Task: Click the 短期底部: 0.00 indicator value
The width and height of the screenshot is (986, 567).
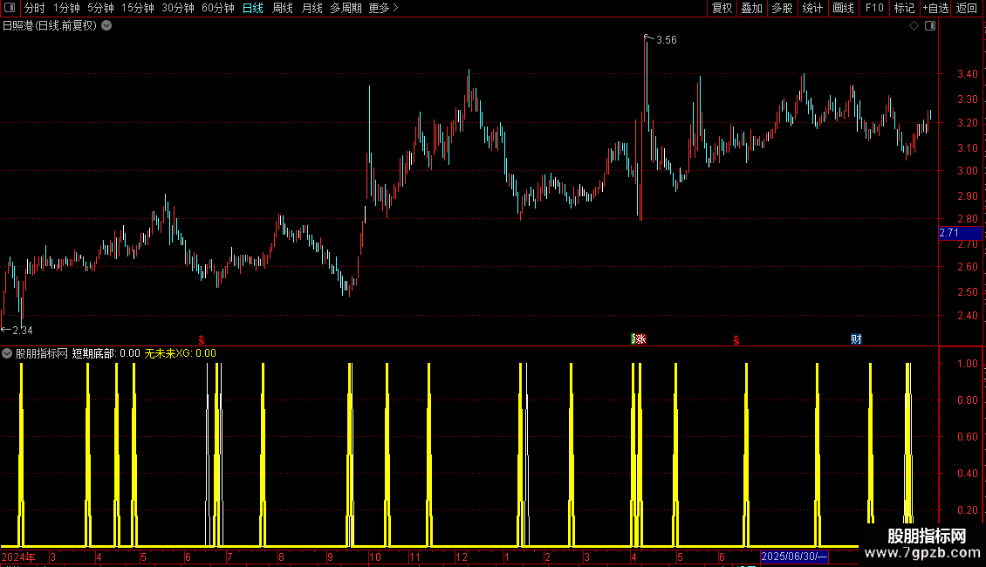Action: tap(106, 353)
